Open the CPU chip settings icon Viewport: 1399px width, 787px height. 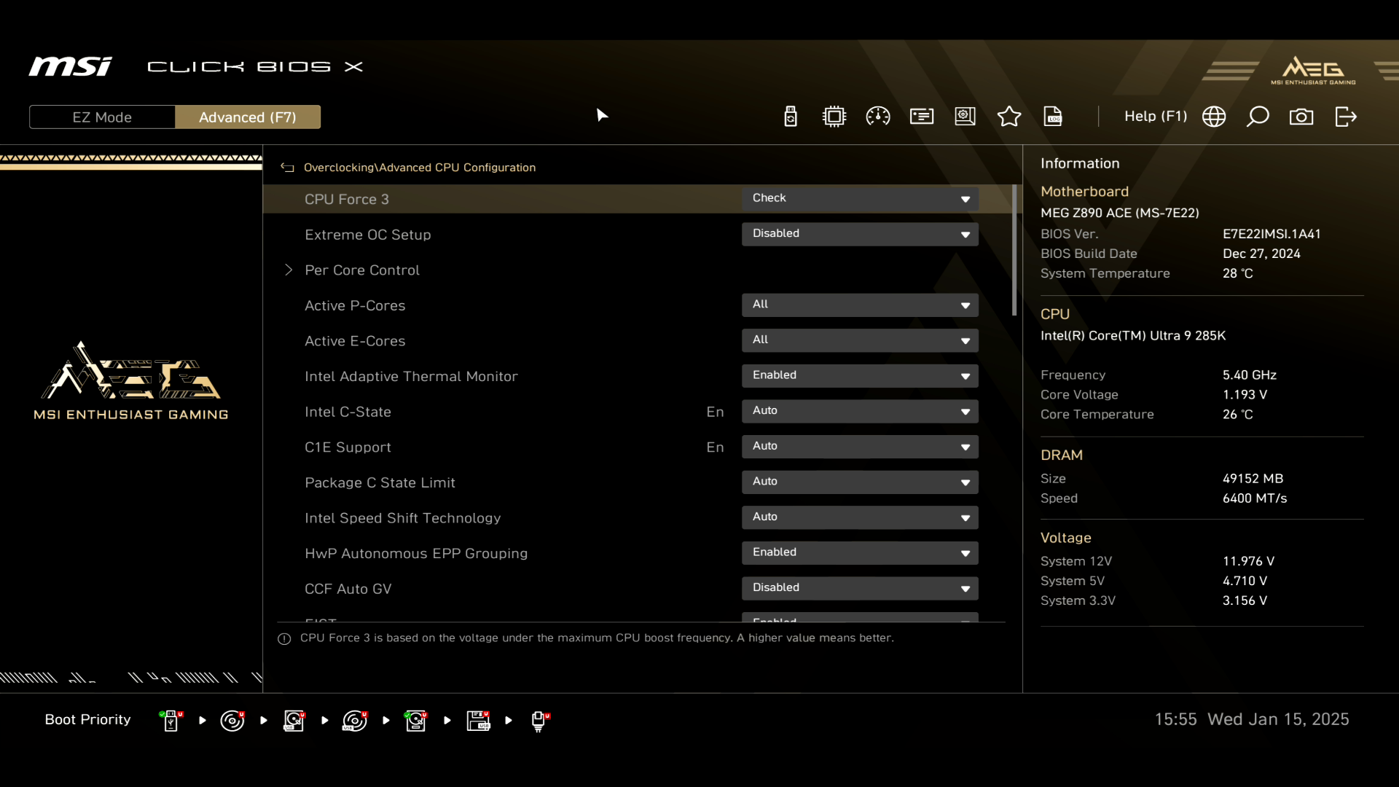[x=834, y=117]
